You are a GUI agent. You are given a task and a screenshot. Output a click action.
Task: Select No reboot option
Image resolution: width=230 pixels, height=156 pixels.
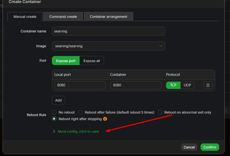click(x=54, y=112)
